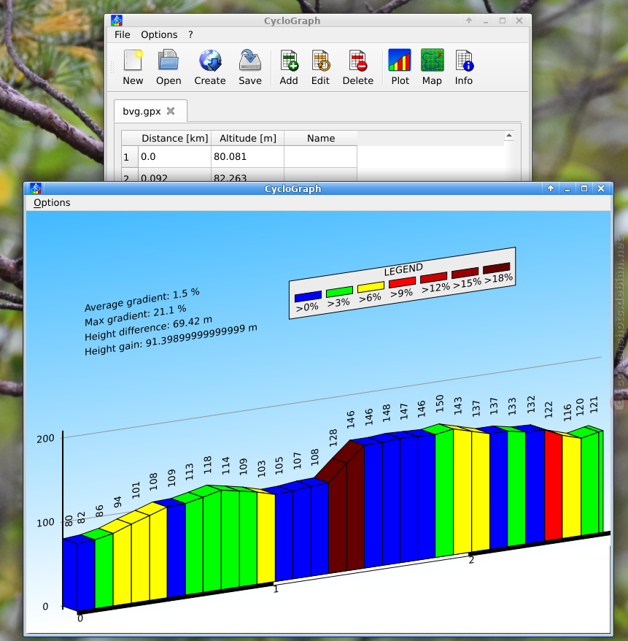628x641 pixels.
Task: Click the shade-up arrow on plot window title bar
Action: (x=551, y=188)
